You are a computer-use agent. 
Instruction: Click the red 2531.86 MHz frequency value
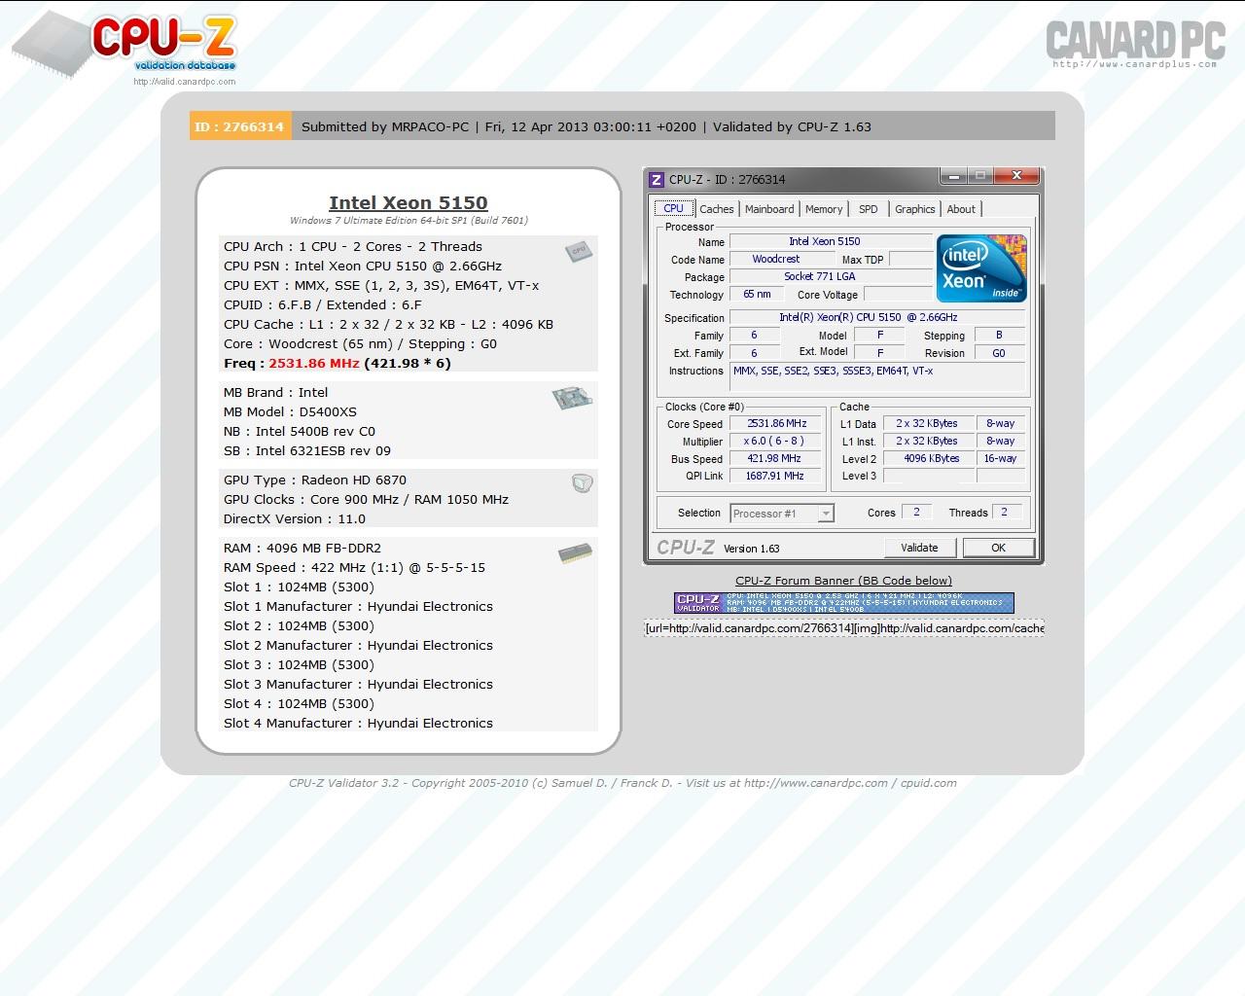[x=314, y=363]
